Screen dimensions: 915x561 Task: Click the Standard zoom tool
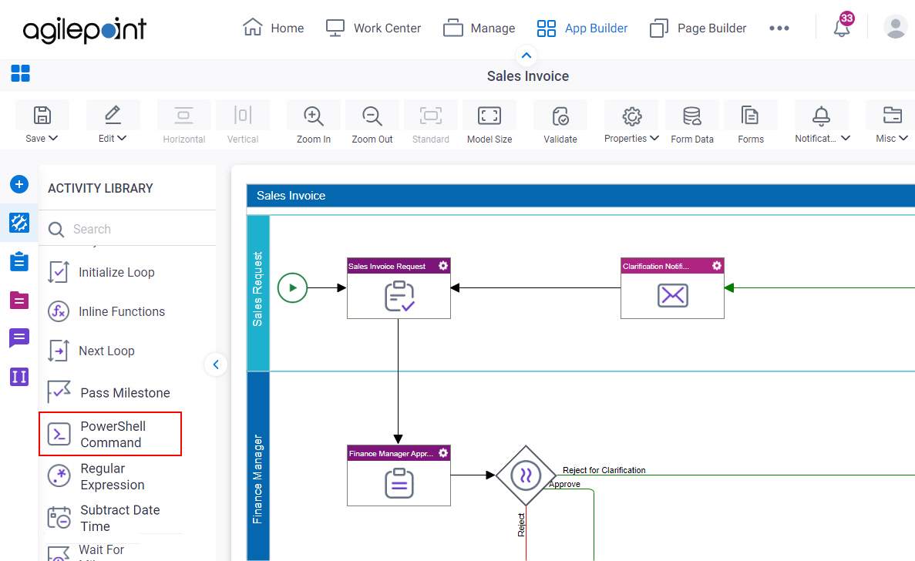[431, 122]
